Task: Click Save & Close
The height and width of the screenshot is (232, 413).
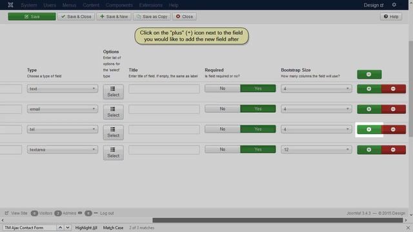Action: 76,16
